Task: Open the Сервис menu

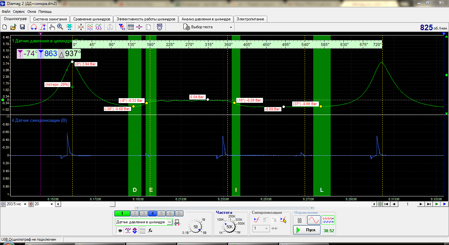Action: 19,11
